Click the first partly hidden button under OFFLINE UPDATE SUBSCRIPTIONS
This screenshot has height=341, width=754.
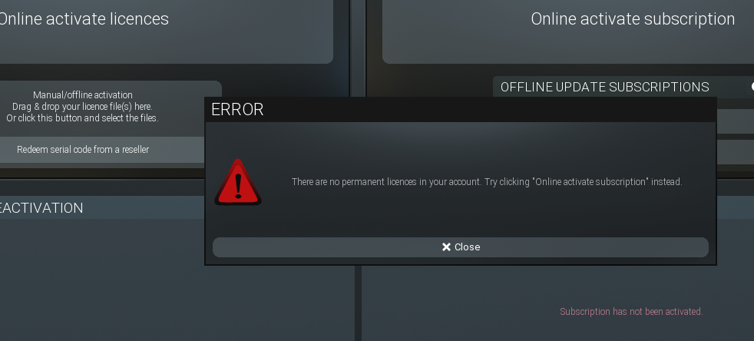[735, 121]
